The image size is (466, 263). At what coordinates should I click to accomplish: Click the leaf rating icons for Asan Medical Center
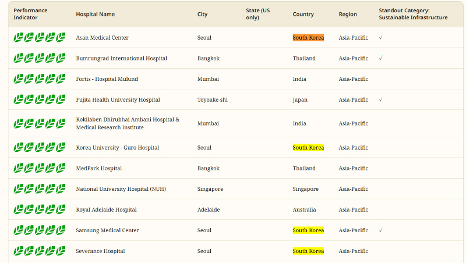40,37
